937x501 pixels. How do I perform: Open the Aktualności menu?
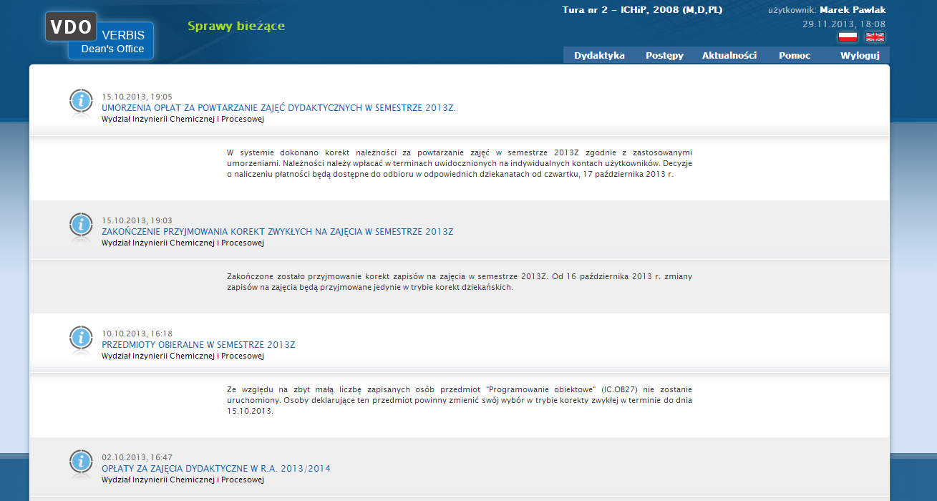click(x=729, y=55)
